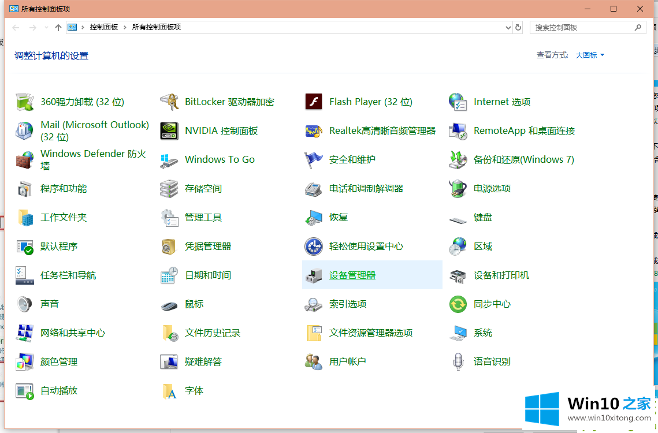Image resolution: width=658 pixels, height=433 pixels.
Task: Click the 键盘 keyboard icon
Action: pos(458,219)
